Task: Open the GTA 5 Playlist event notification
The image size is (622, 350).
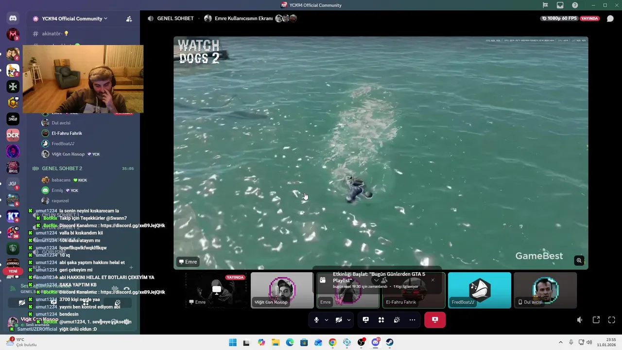Action: pos(377,280)
